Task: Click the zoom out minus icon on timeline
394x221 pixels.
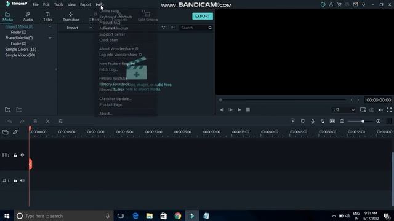Action: coord(342,122)
